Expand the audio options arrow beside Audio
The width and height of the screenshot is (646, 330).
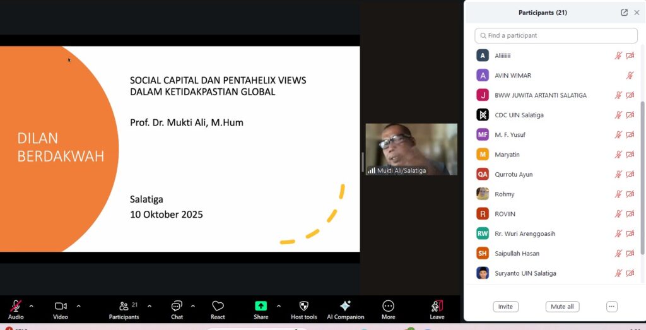32,306
